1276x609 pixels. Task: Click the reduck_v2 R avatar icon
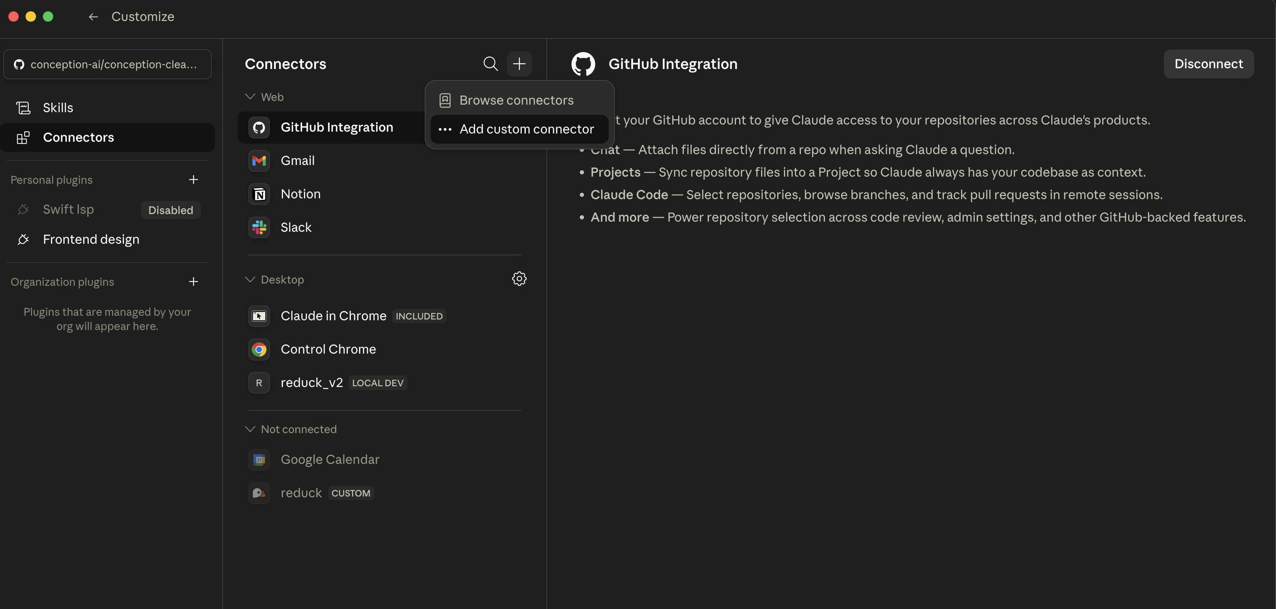click(x=259, y=383)
